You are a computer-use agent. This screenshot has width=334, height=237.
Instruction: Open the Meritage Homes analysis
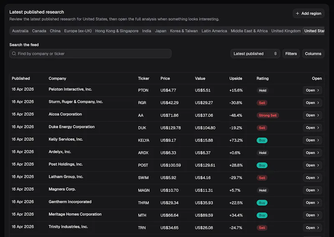click(312, 215)
